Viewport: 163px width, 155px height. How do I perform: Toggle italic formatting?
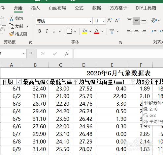pyautogui.click(x=47, y=31)
